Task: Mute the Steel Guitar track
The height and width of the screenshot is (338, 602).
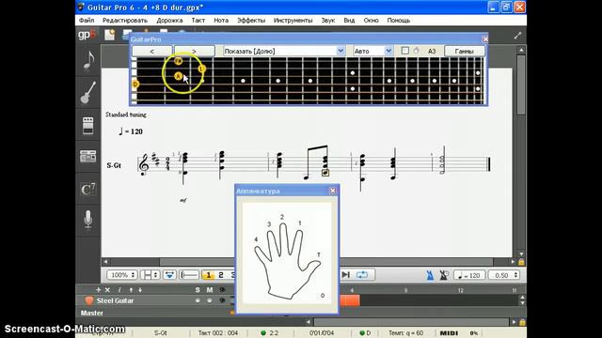Action: click(210, 300)
